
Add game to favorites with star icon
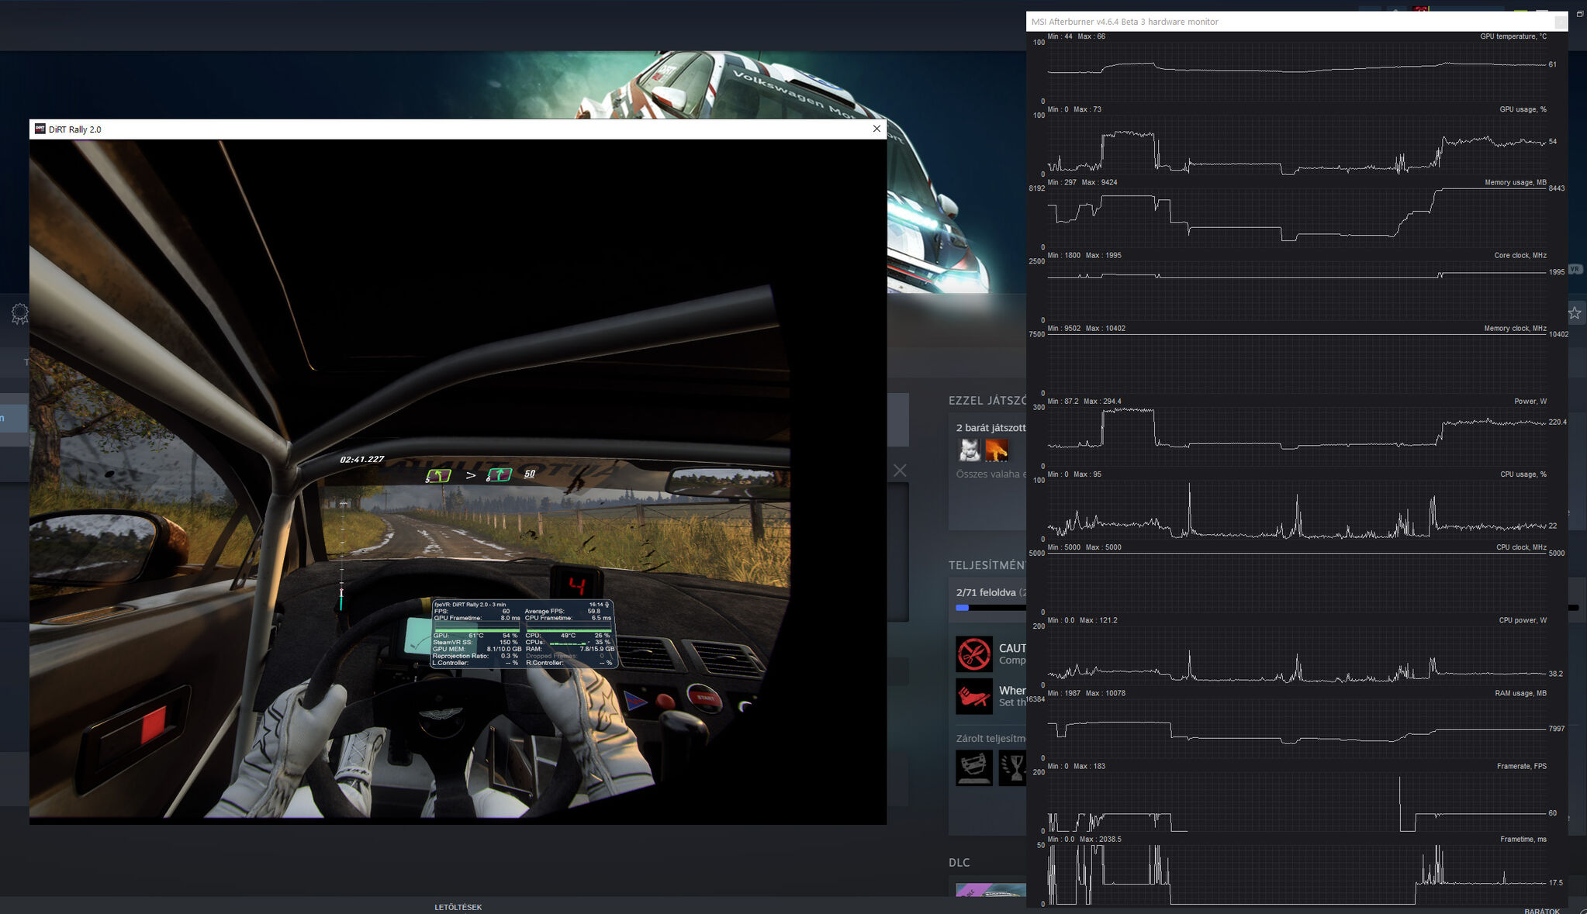pyautogui.click(x=1575, y=313)
